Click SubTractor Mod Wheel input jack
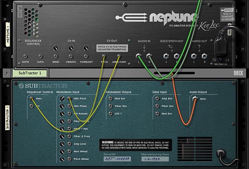 coord(69,151)
